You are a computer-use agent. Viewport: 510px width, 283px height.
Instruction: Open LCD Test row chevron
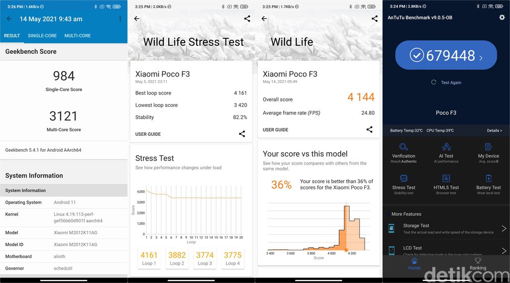click(504, 251)
